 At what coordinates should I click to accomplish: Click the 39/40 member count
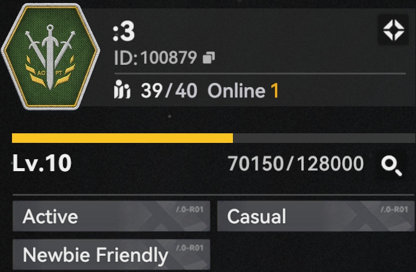point(169,91)
